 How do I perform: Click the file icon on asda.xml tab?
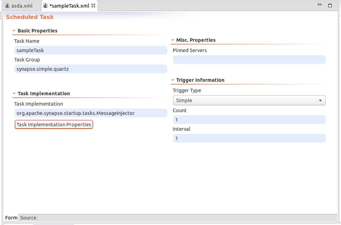7,6
